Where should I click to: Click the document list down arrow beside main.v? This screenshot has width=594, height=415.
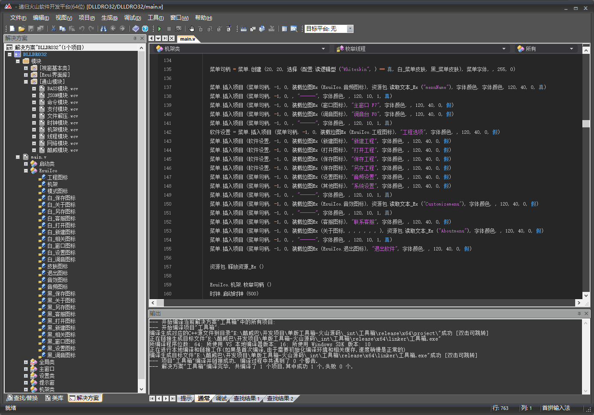[x=158, y=38]
